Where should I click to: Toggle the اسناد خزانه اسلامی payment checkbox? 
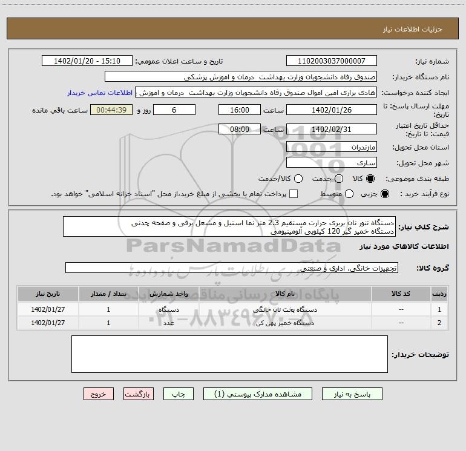tap(294, 194)
